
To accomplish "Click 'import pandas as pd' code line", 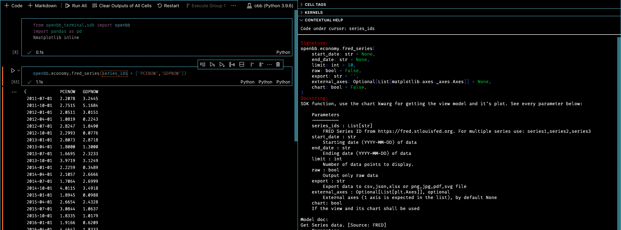I will tap(57, 31).
